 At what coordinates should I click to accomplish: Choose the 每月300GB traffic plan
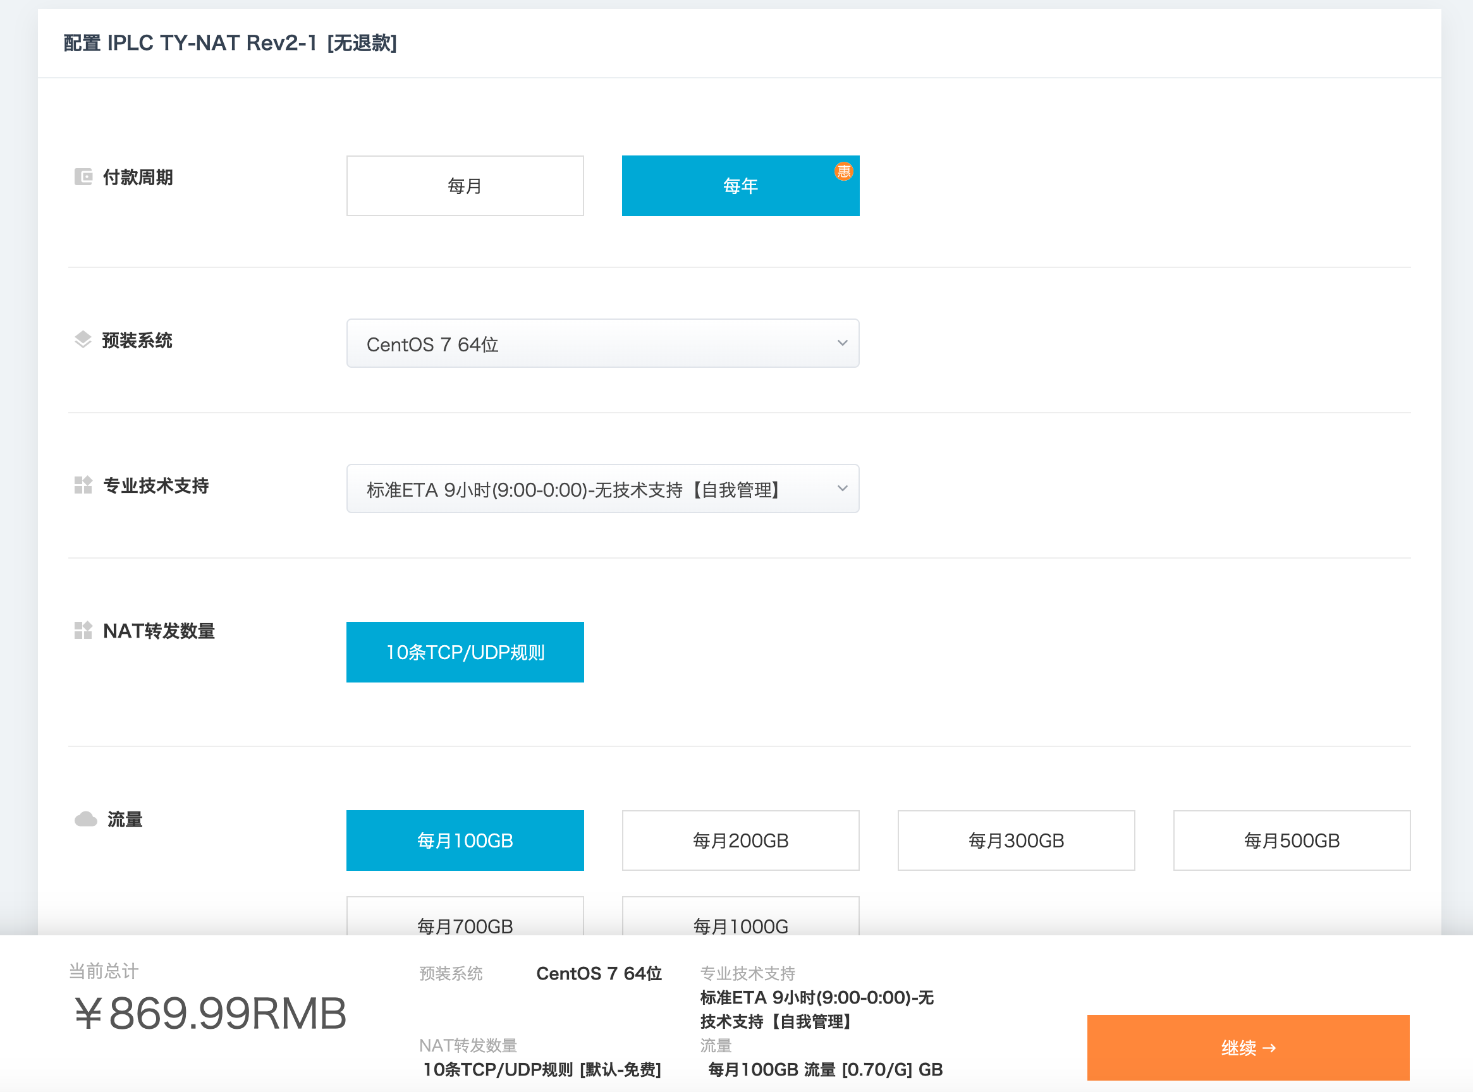(1016, 841)
